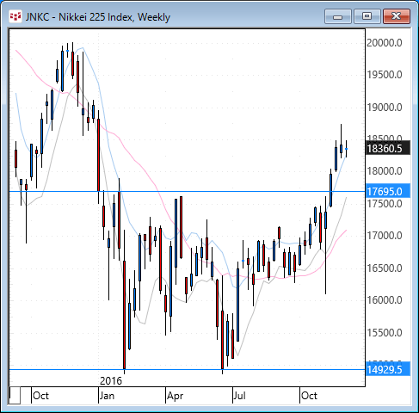This screenshot has width=419, height=413.
Task: Click the JNKC chart window icon
Action: 15,16
